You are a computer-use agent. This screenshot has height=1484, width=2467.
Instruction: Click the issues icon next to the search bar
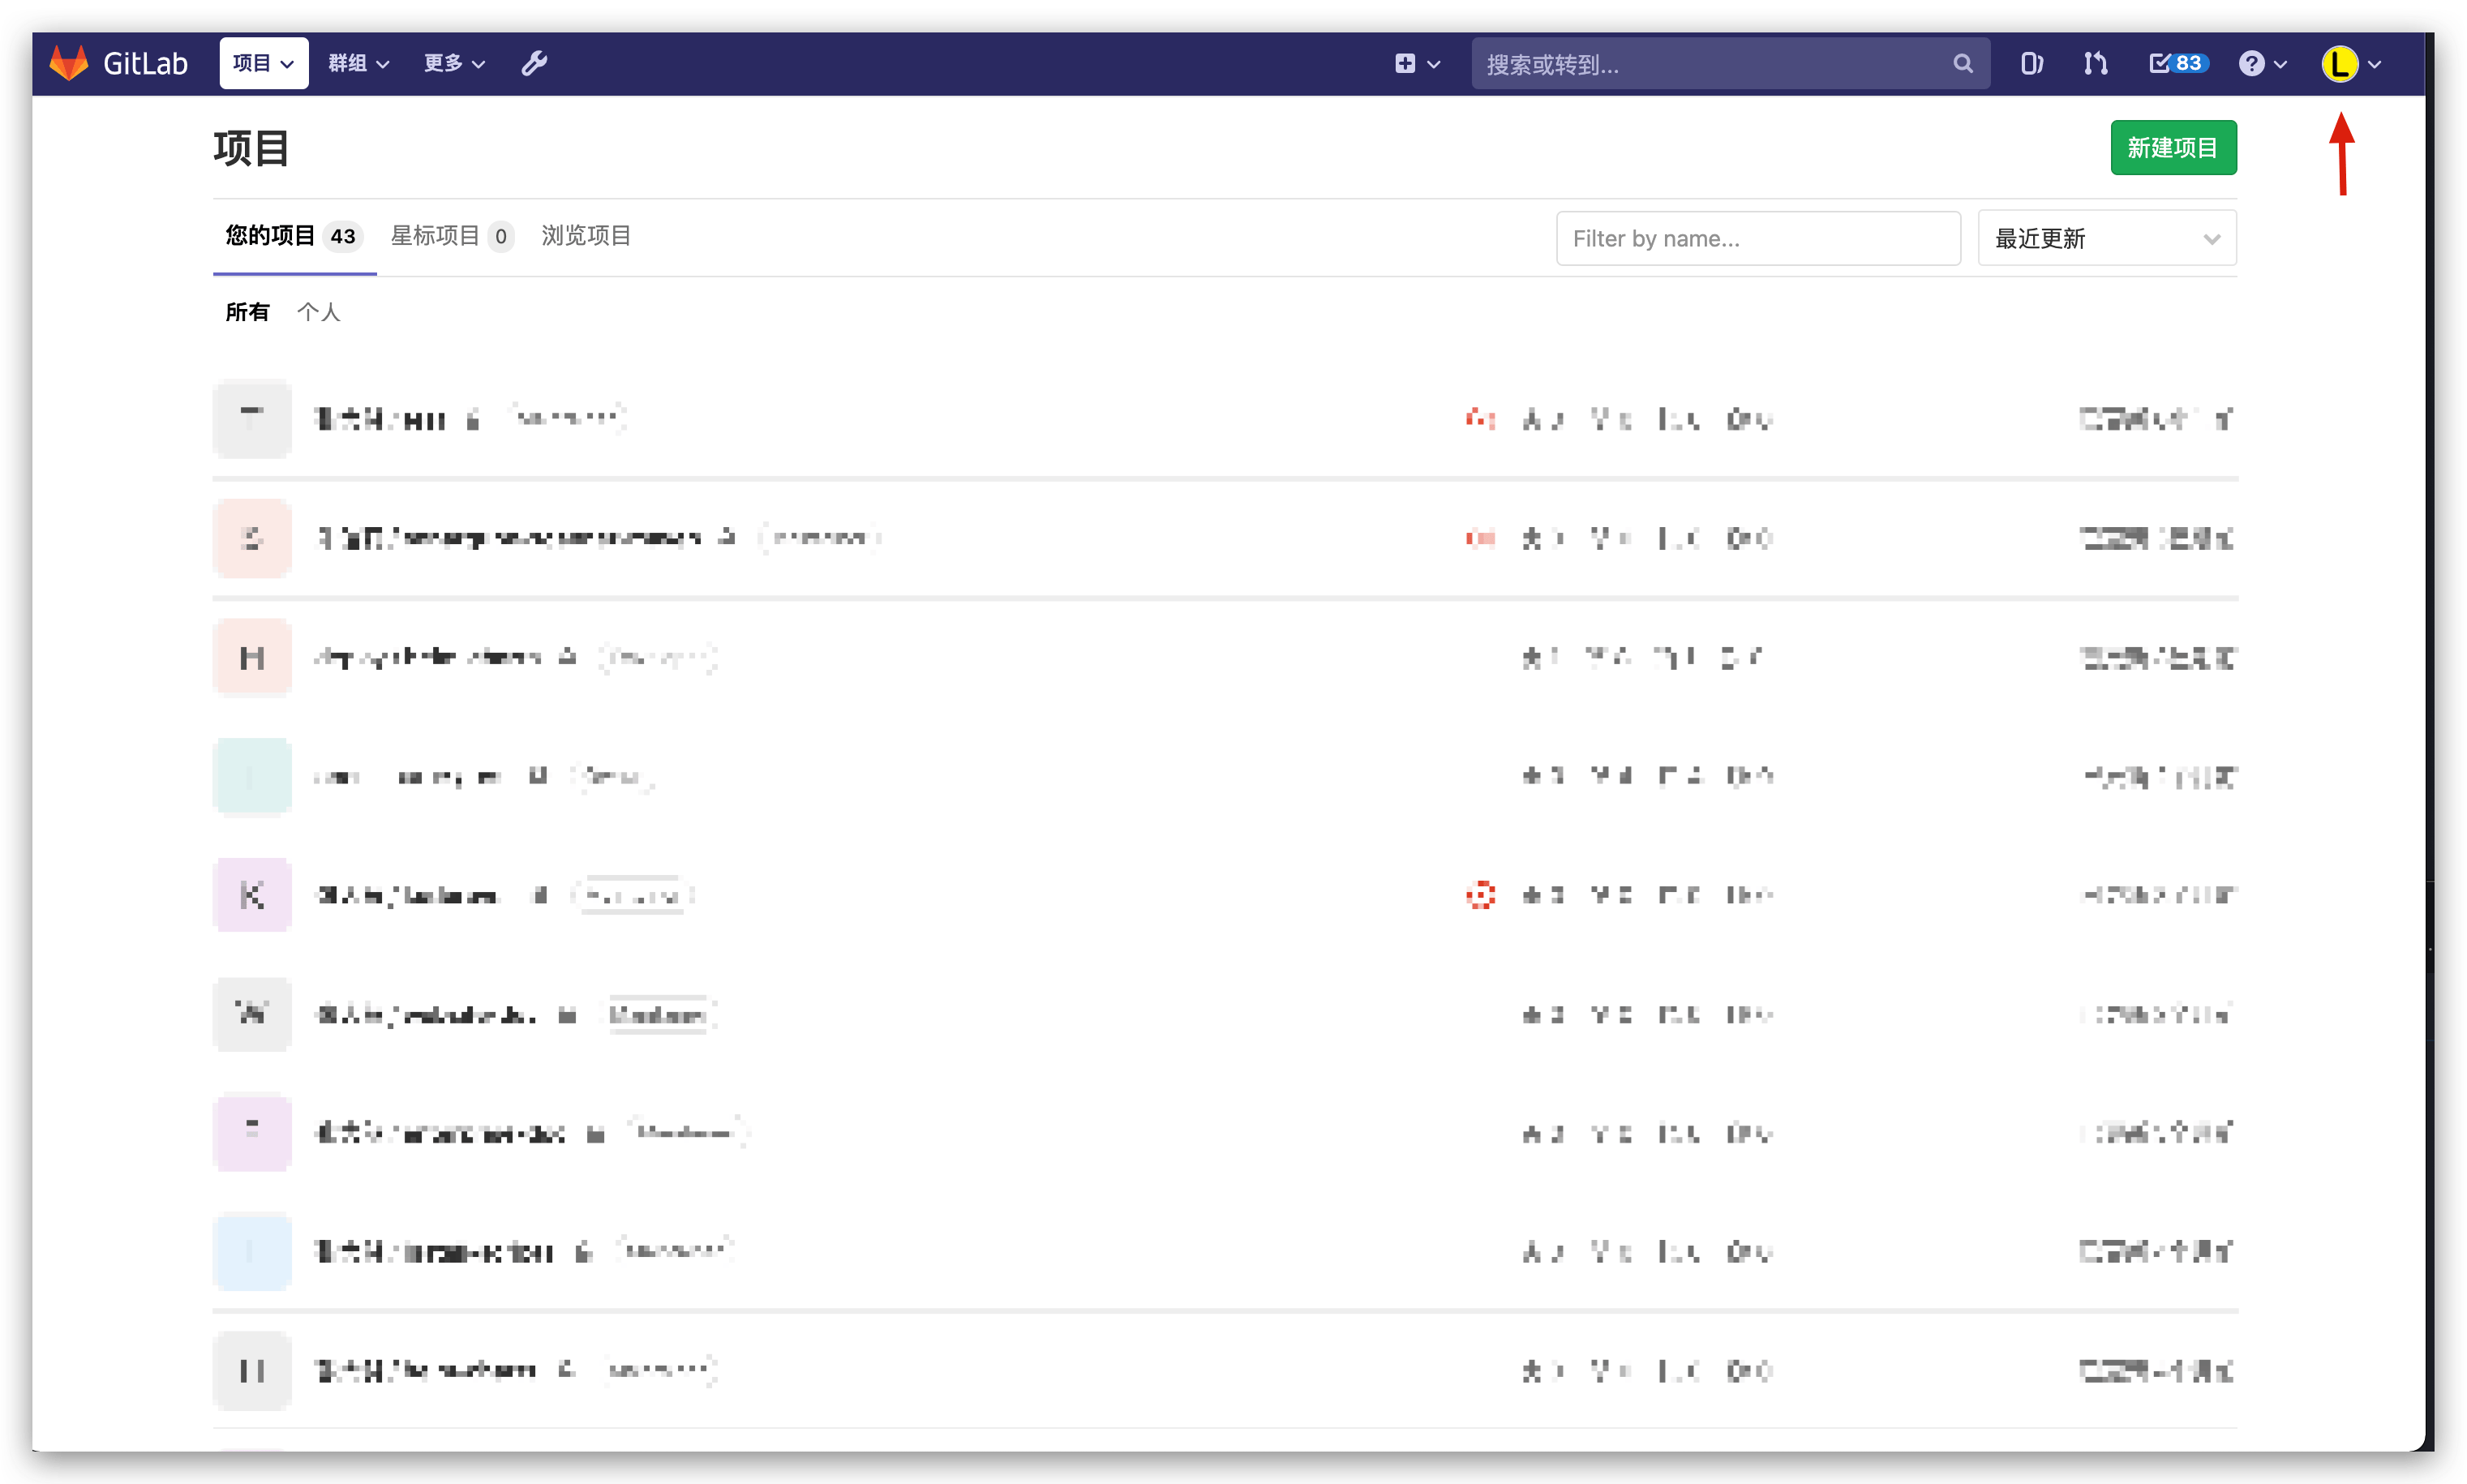pos(2030,63)
